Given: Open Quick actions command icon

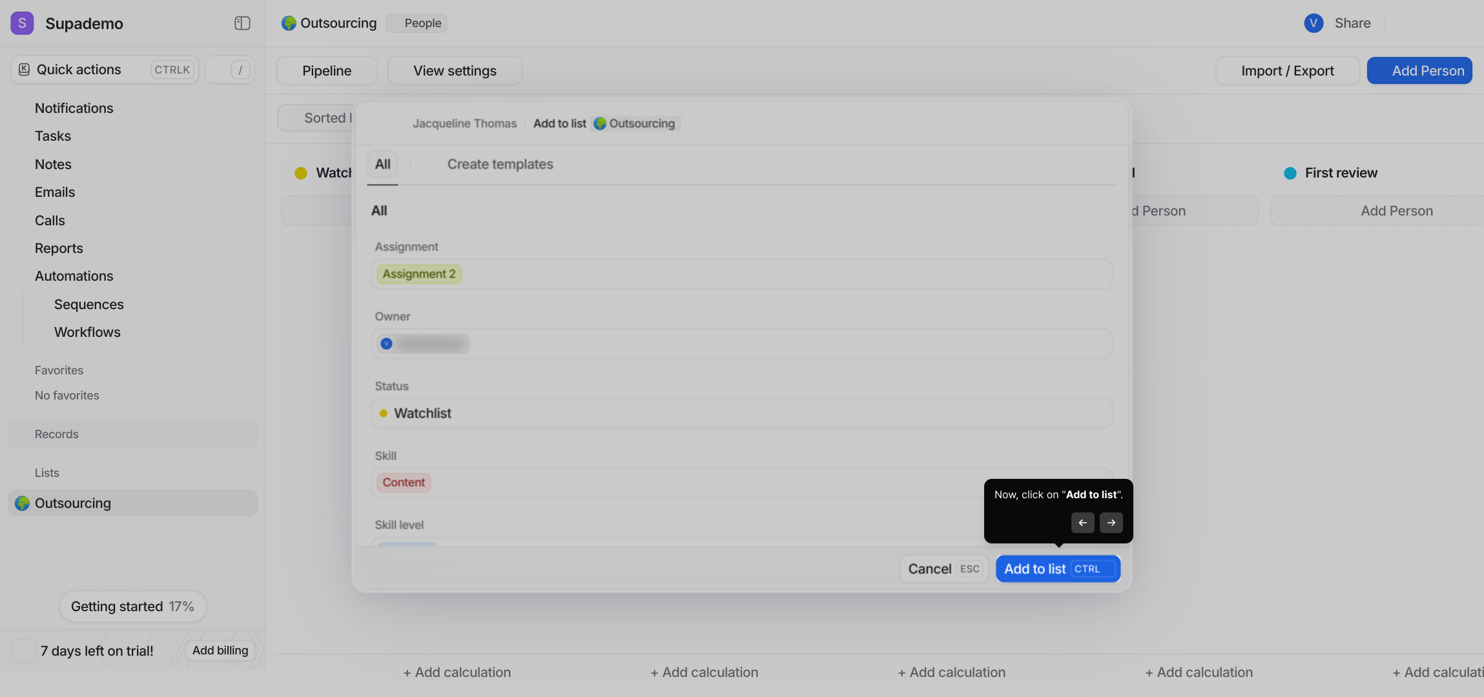Looking at the screenshot, I should pyautogui.click(x=24, y=70).
